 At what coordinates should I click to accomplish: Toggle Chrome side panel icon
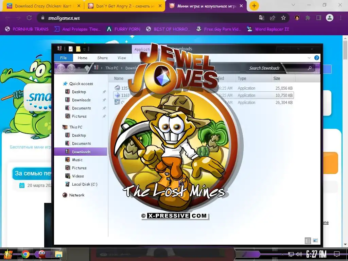tap(319, 18)
